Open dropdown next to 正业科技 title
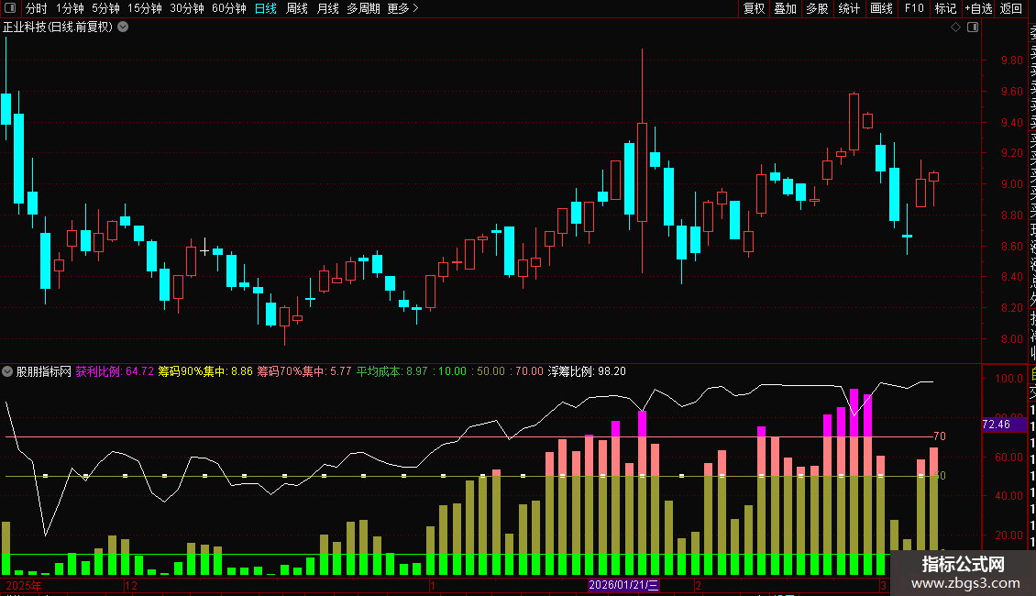This screenshot has width=1036, height=596. point(123,28)
